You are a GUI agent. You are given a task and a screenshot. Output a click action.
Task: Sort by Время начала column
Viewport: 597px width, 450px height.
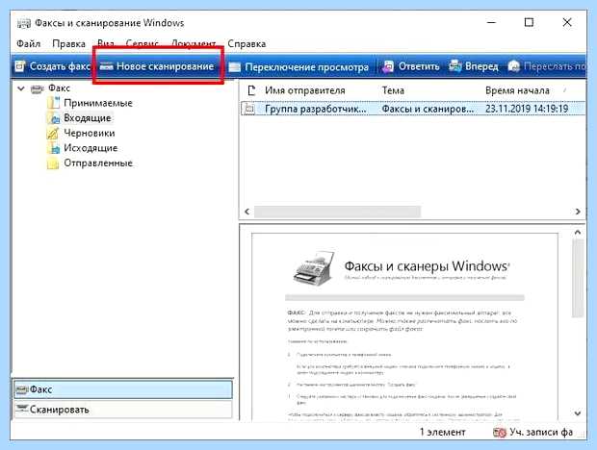[517, 90]
